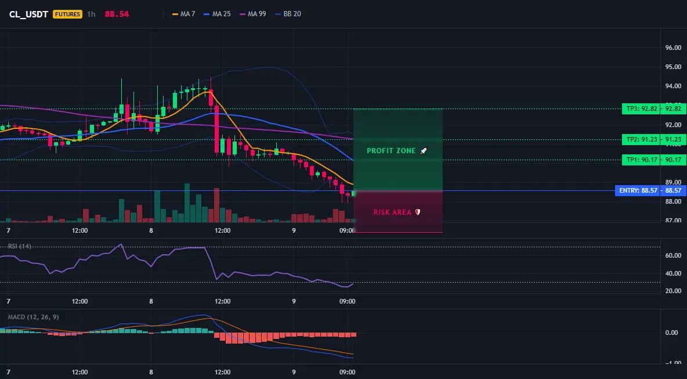This screenshot has width=687, height=379.
Task: Click the 89.00 price axis label
Action: pos(674,182)
